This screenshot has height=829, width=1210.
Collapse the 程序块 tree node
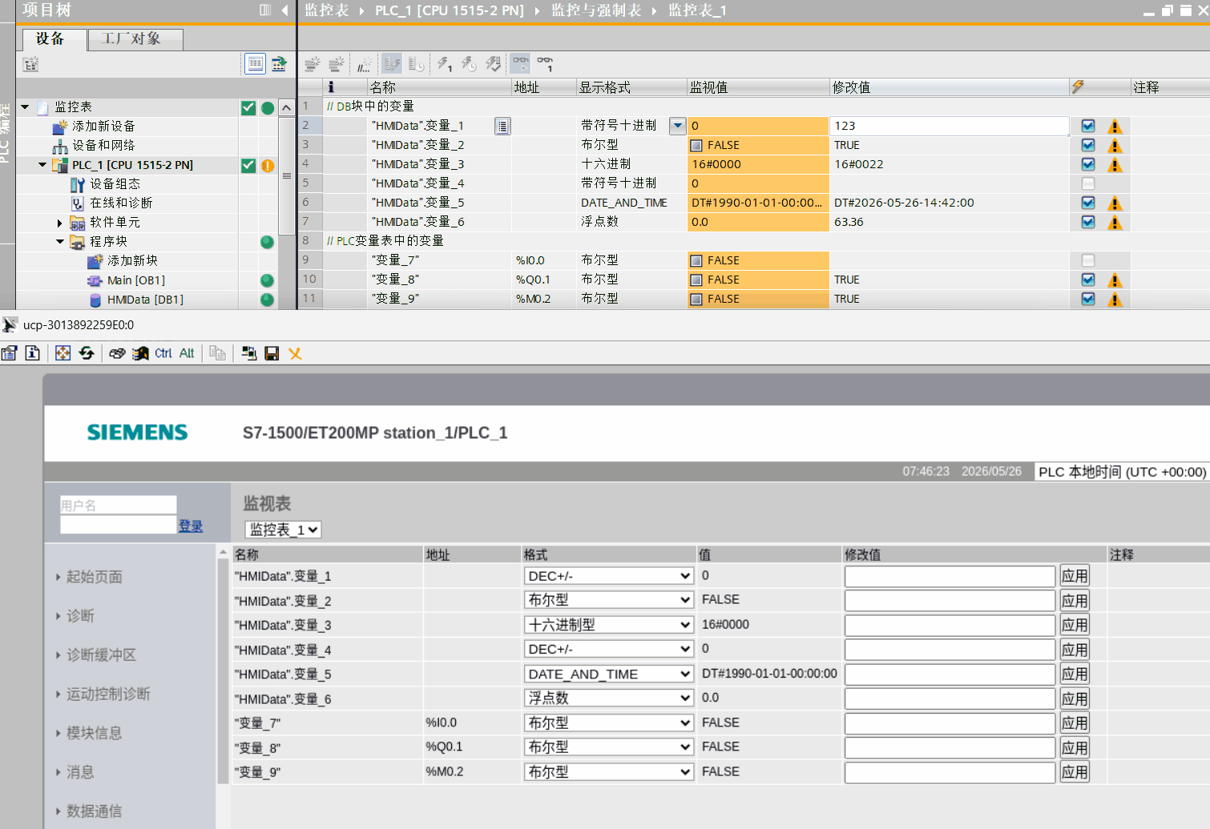click(x=60, y=242)
